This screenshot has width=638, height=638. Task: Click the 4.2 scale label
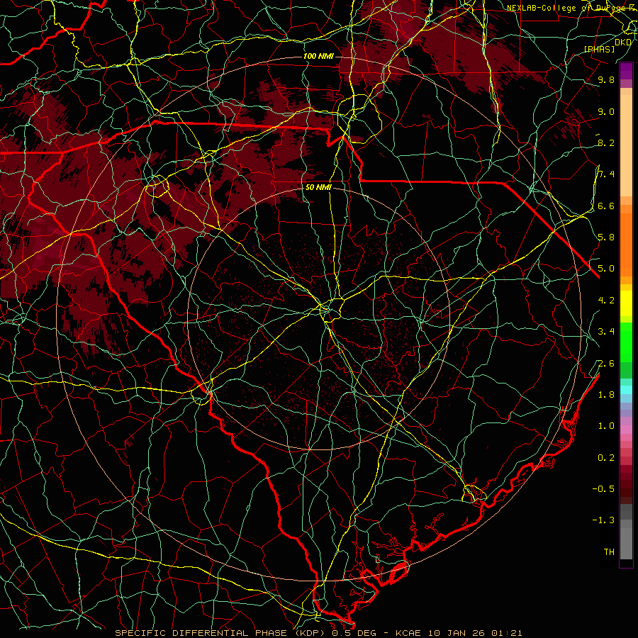click(x=606, y=301)
